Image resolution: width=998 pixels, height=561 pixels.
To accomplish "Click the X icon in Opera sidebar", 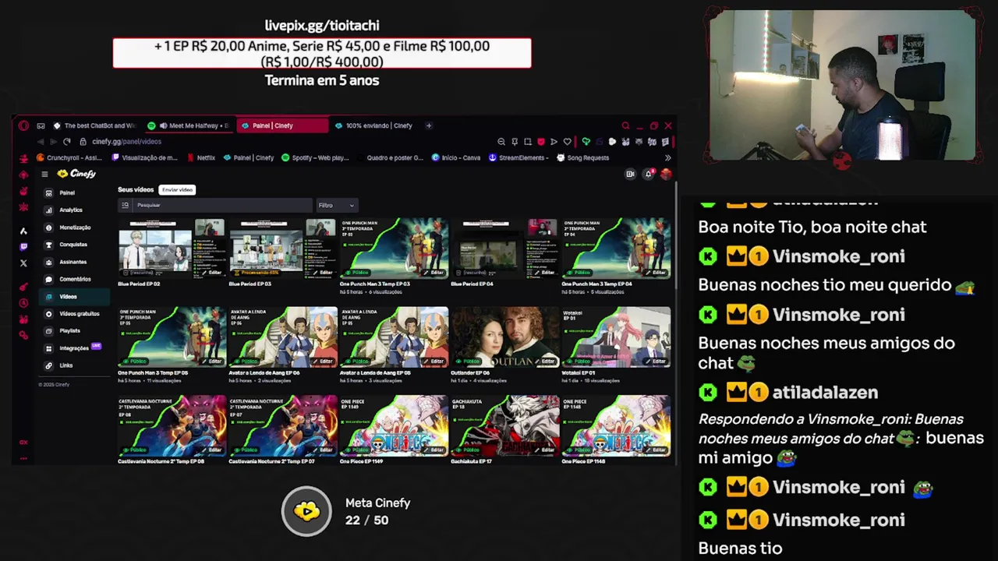I will tap(23, 263).
